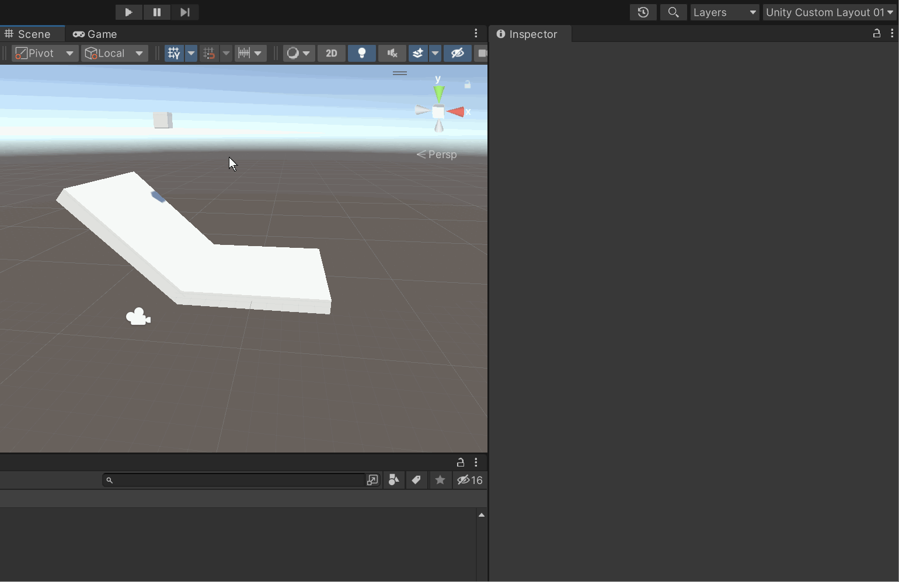The height and width of the screenshot is (582, 899).
Task: Click the green Y axis cone on the orientation gizmo
Action: click(438, 93)
